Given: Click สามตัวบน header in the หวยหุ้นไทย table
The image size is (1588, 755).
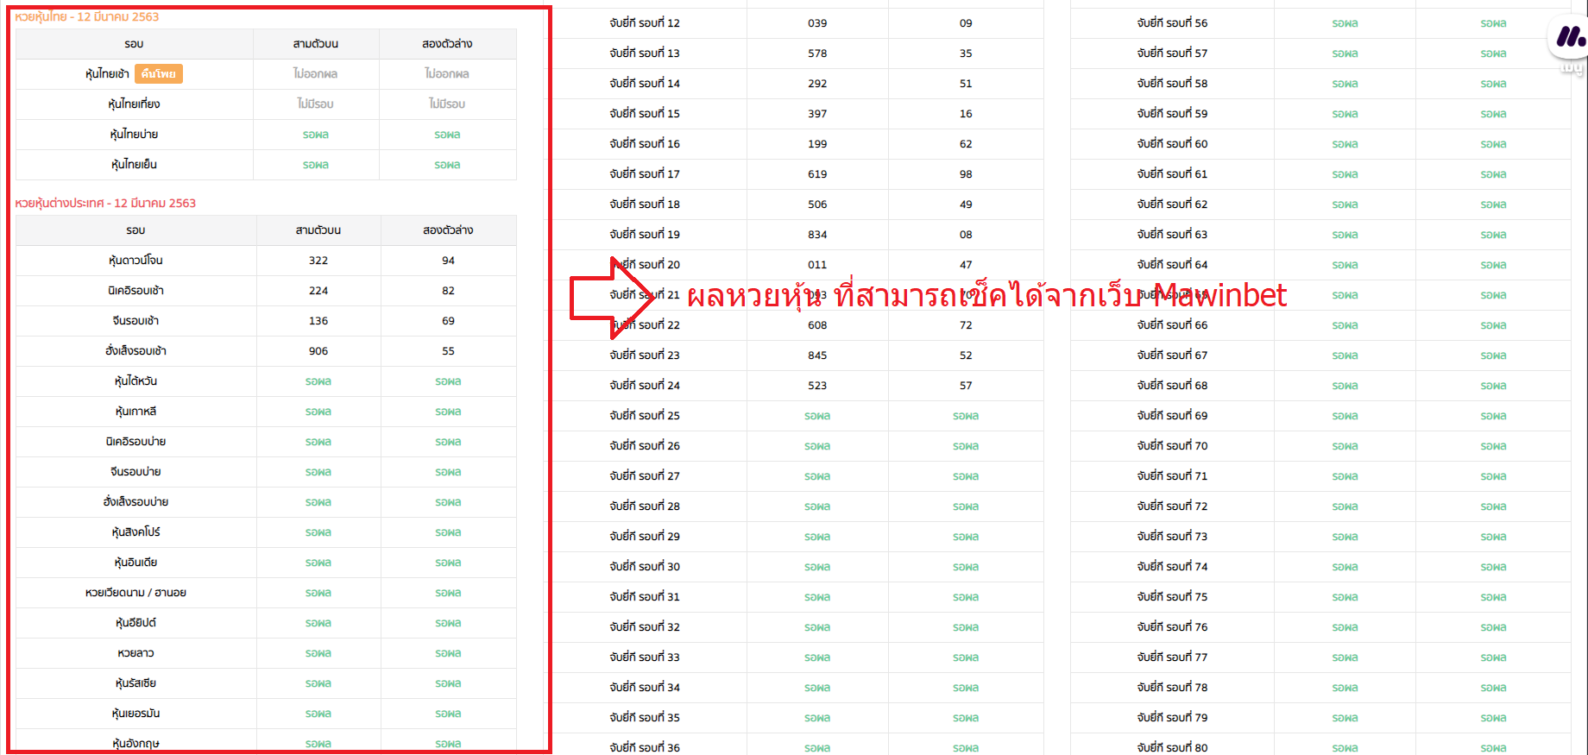Looking at the screenshot, I should pos(315,44).
